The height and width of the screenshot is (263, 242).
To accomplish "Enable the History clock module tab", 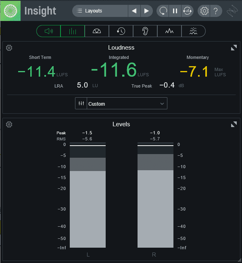I will tap(121, 31).
